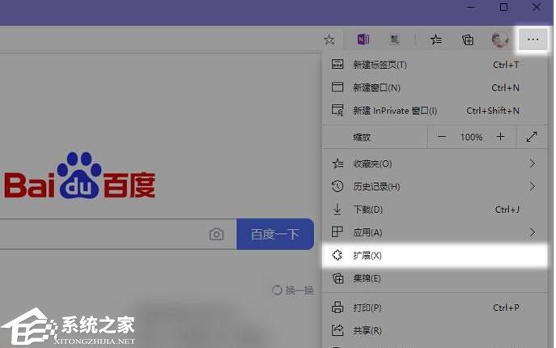Select 新建 InPrivate 窗口(I) menu item
Image resolution: width=556 pixels, height=348 pixels.
tap(435, 111)
